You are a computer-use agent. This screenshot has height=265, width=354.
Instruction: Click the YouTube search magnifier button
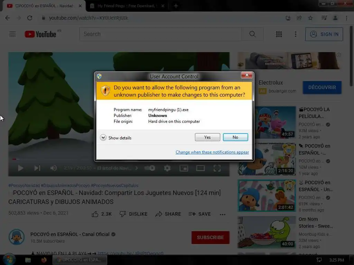pos(252,34)
